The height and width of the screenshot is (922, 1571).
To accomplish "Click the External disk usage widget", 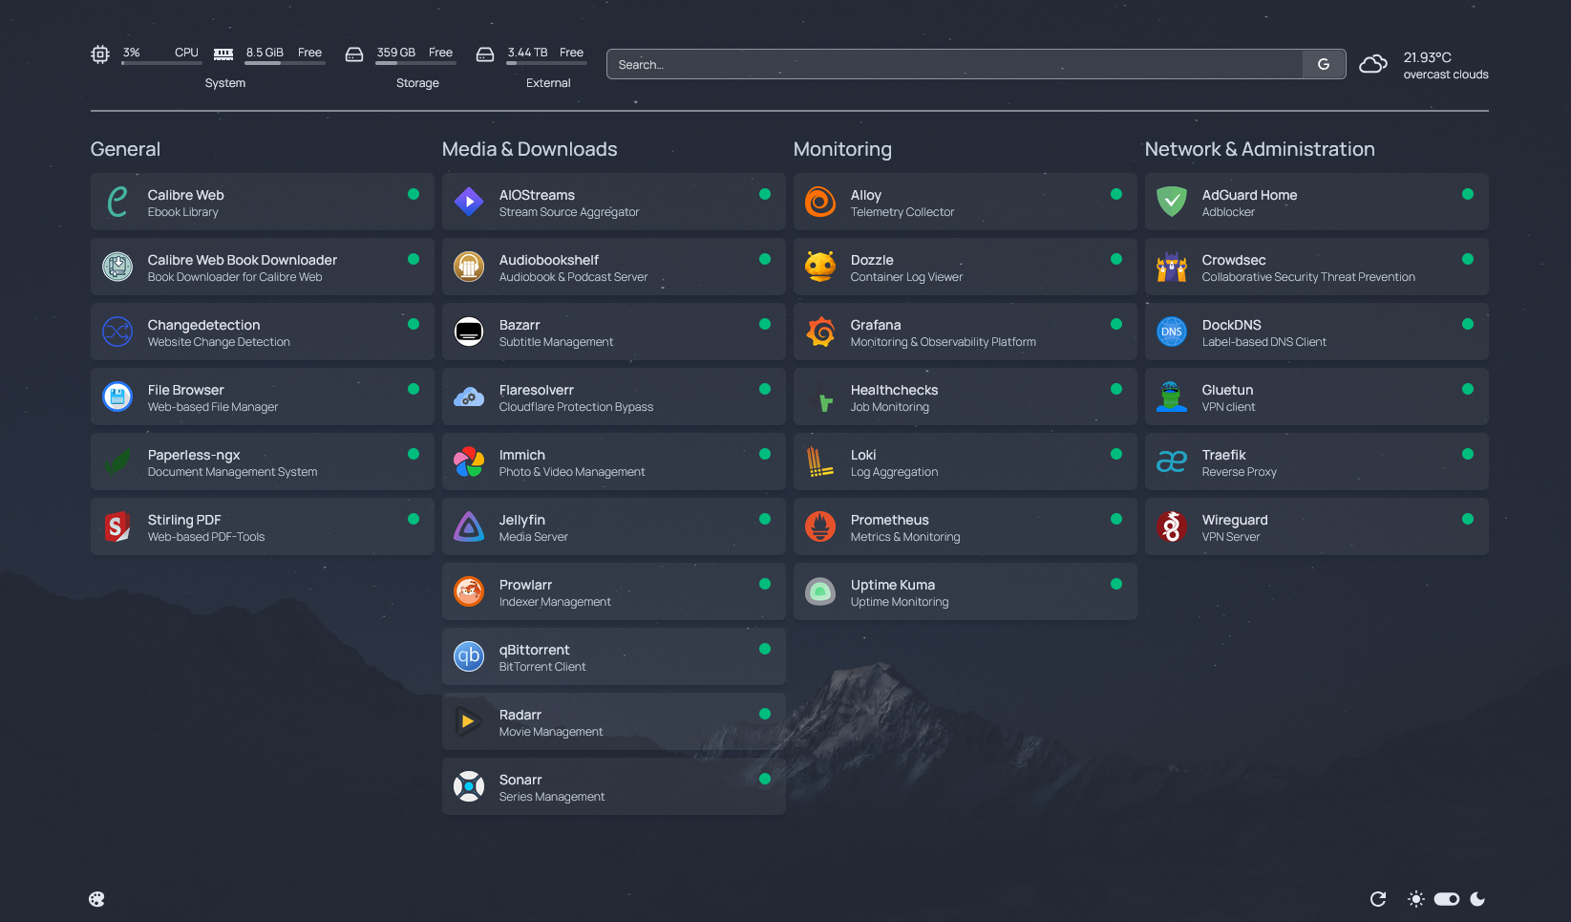I will [x=531, y=65].
